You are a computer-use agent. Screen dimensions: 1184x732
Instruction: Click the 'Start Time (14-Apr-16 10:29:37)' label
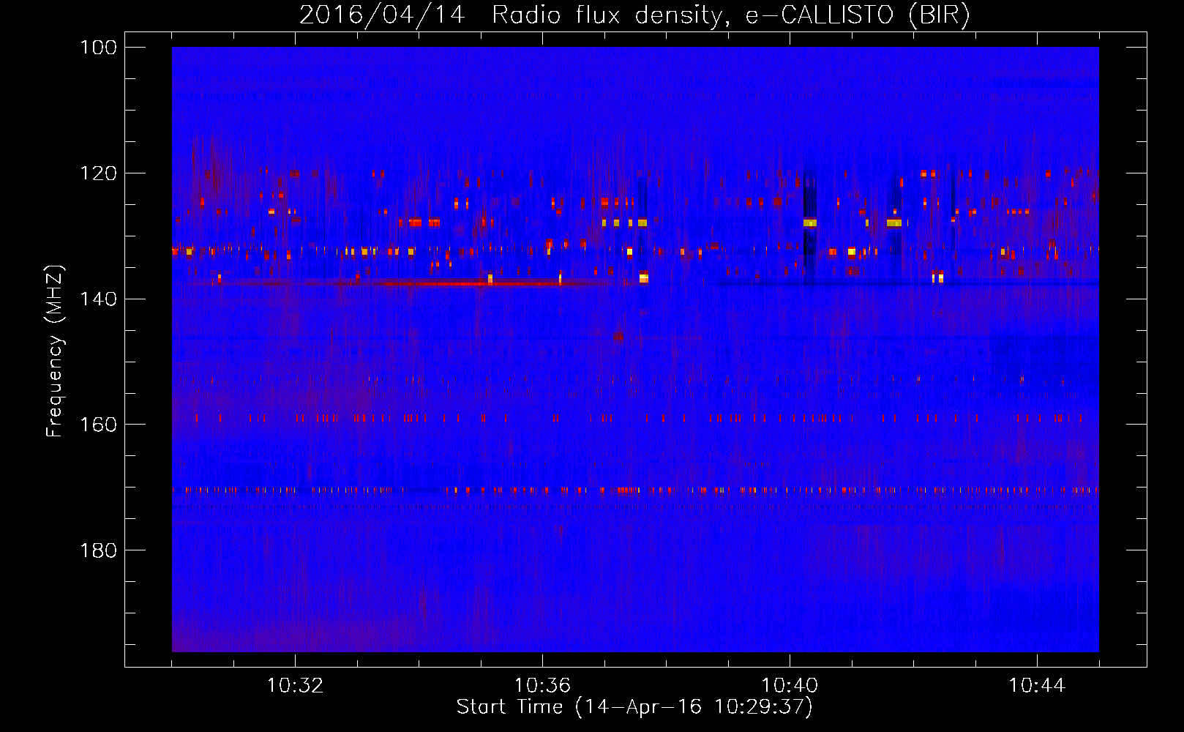[634, 707]
